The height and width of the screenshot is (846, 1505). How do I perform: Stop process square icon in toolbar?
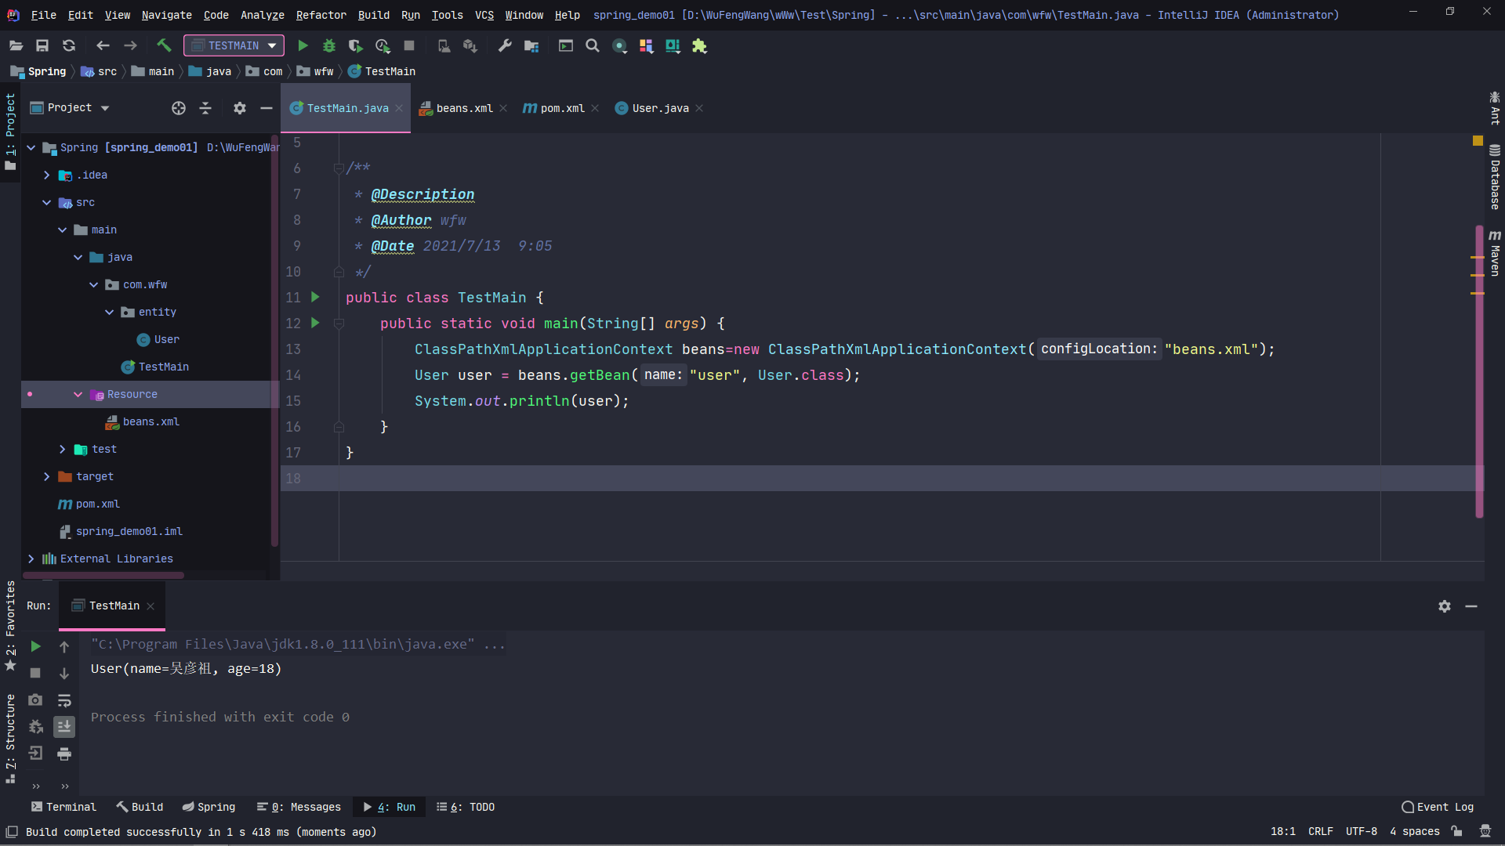[x=409, y=45]
